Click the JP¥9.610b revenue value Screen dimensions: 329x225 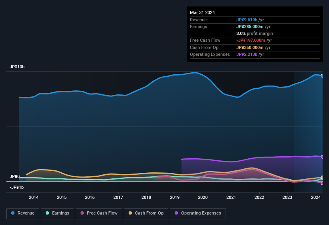pos(247,20)
